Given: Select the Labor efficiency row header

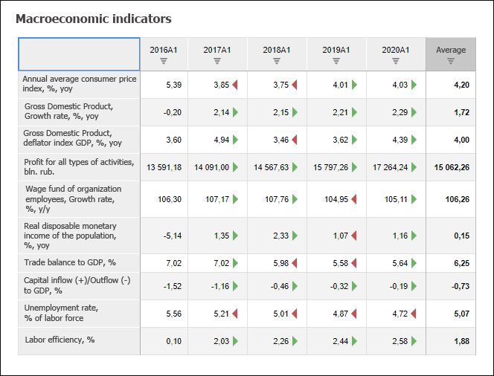Looking at the screenshot, I should click(x=79, y=340).
